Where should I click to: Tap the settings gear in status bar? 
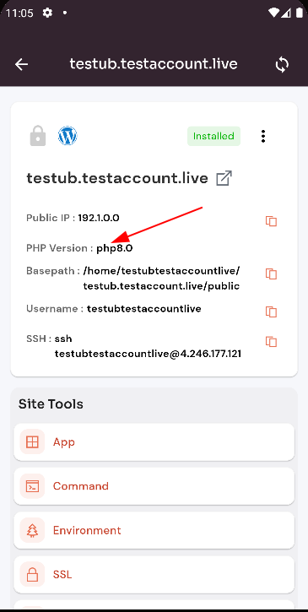pyautogui.click(x=47, y=13)
